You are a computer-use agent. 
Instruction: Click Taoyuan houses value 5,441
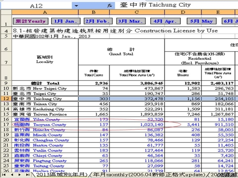point(183,125)
